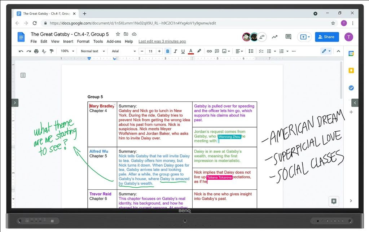Toggle checklist formatting
369x232 pixels.
(261, 51)
